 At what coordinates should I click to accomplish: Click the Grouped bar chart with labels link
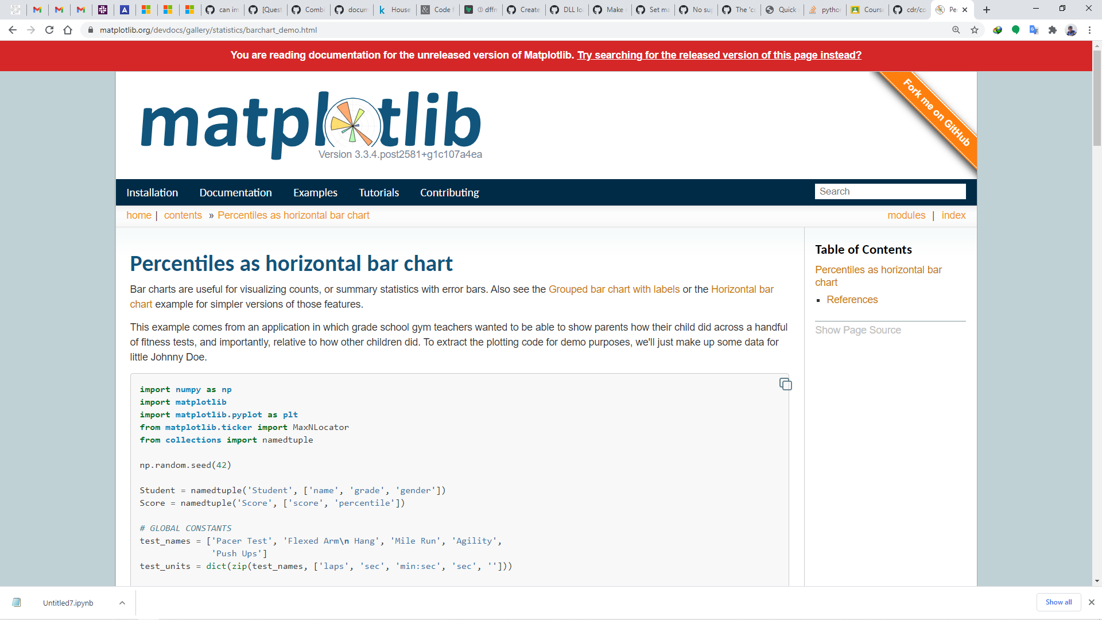pyautogui.click(x=614, y=289)
